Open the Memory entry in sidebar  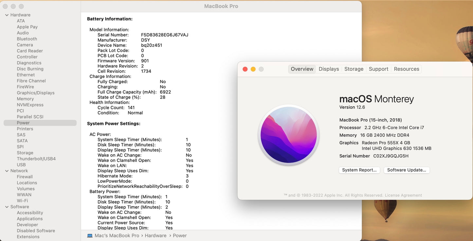(25, 99)
